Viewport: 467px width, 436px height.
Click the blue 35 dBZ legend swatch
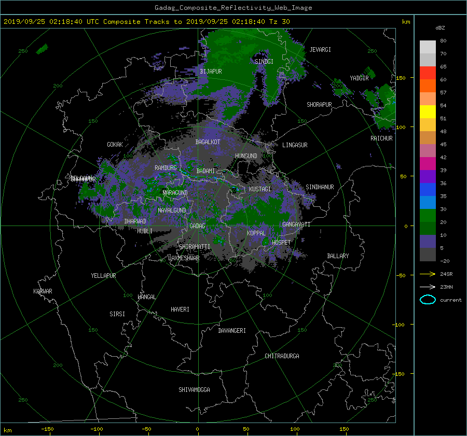pyautogui.click(x=428, y=189)
